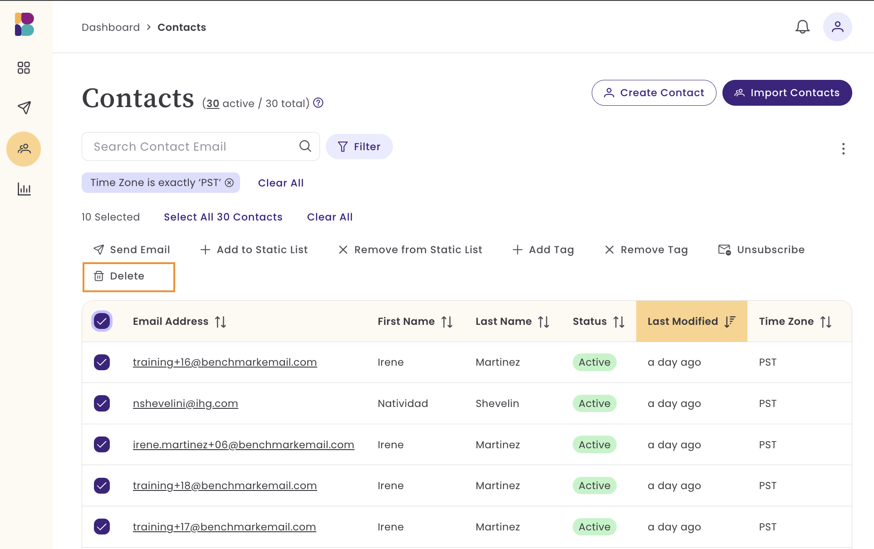Open the notifications bell
This screenshot has height=549, width=874.
click(x=802, y=27)
